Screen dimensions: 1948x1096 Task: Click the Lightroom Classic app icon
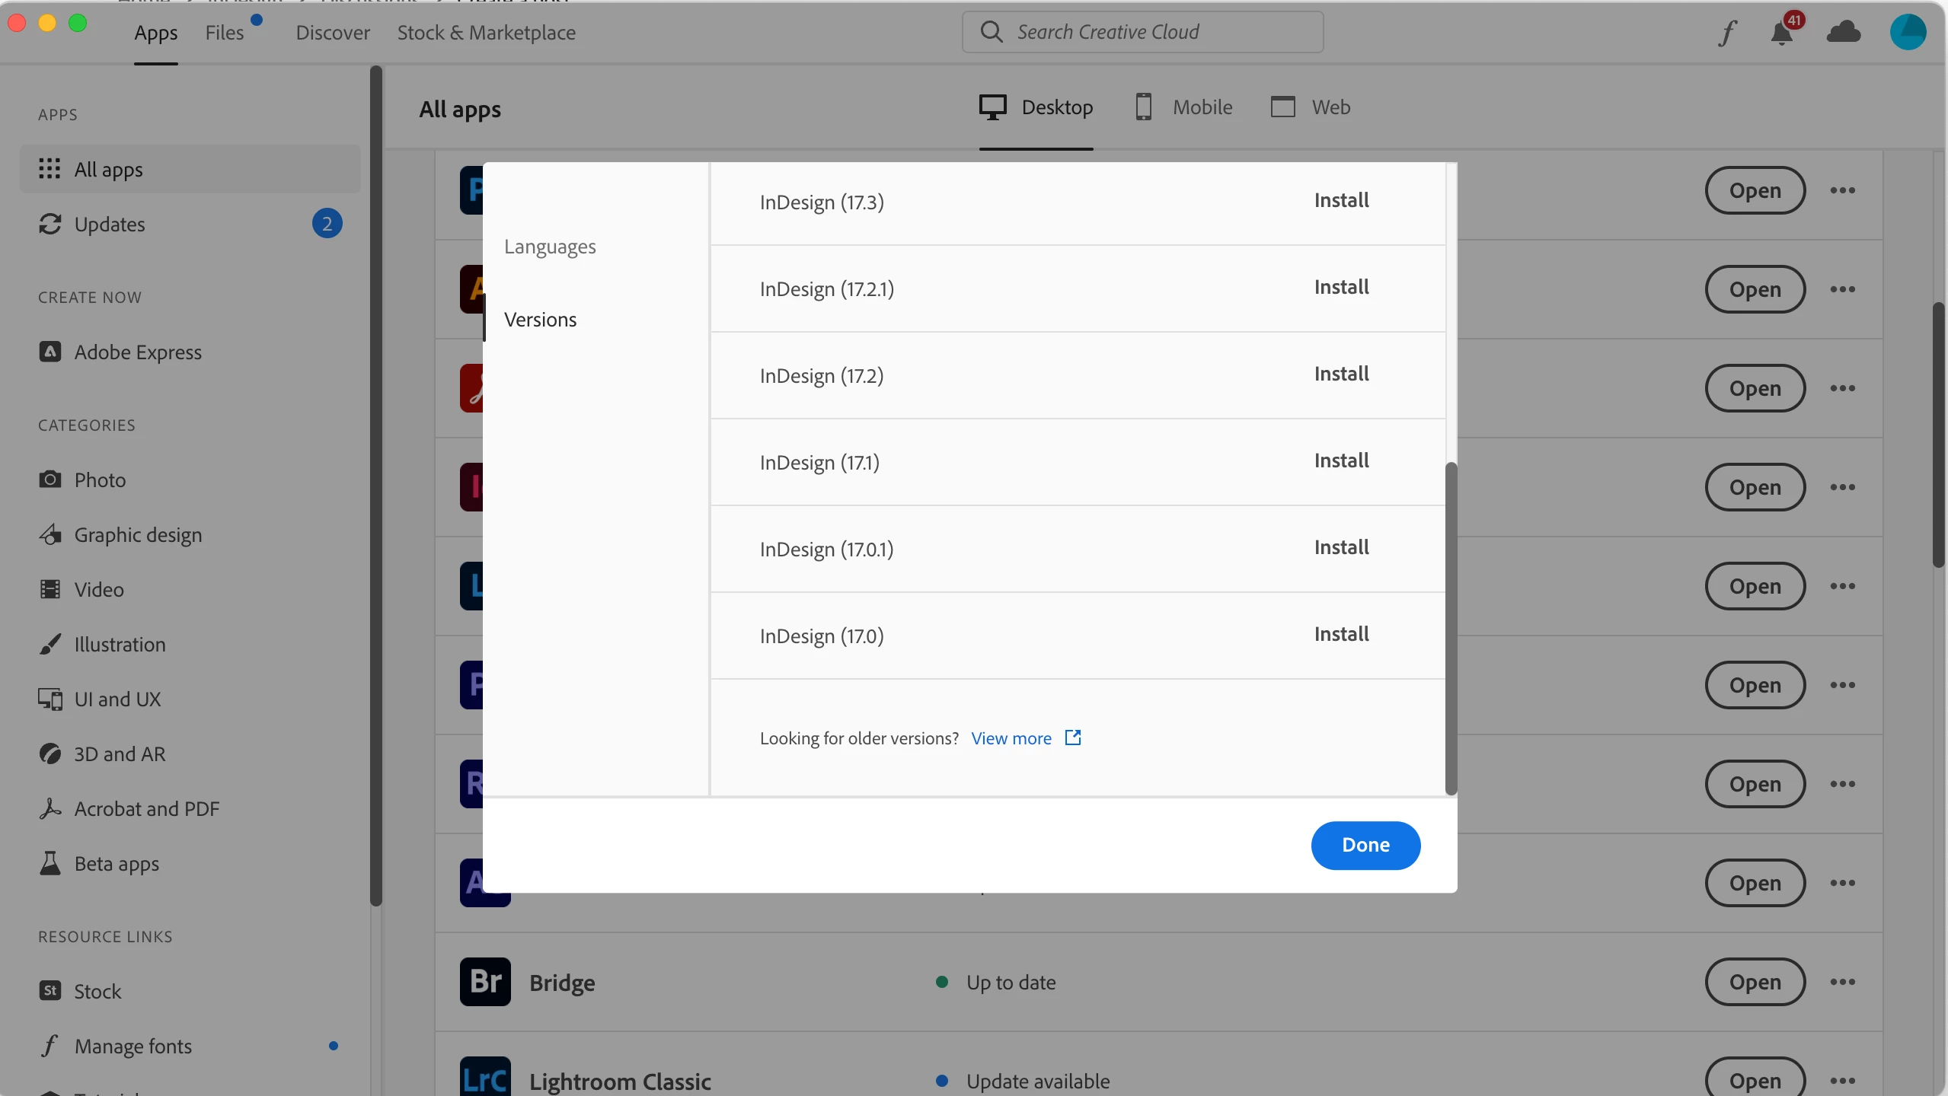point(485,1078)
